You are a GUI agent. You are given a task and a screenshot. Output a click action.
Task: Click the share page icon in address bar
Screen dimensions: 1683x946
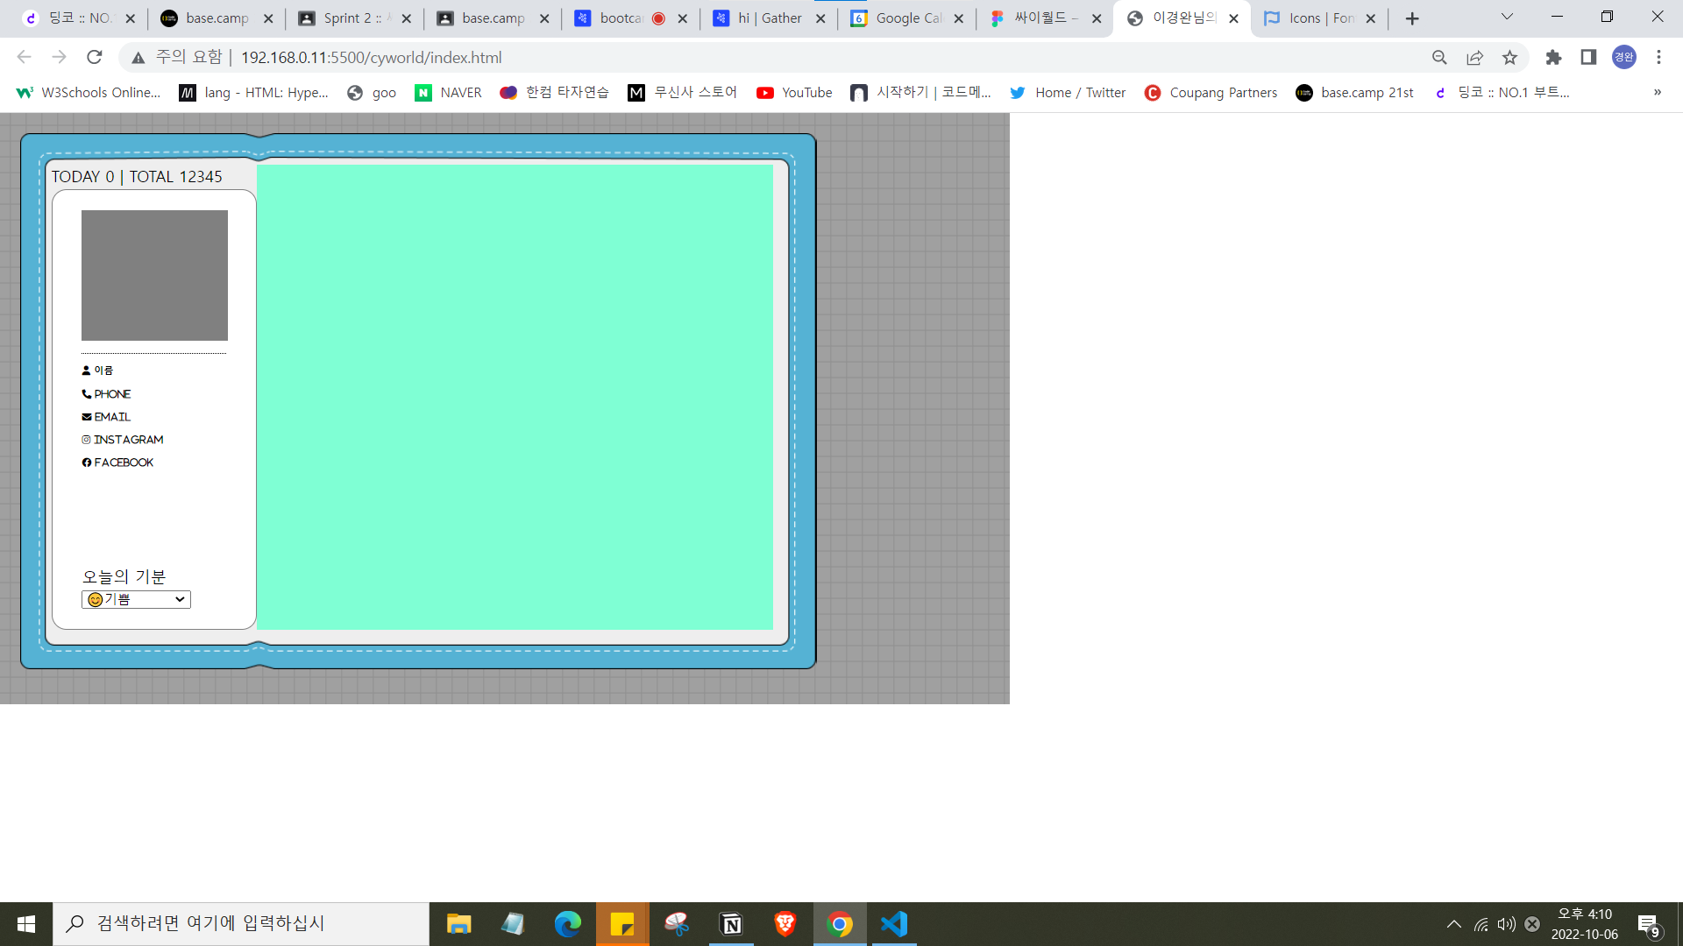(1474, 58)
